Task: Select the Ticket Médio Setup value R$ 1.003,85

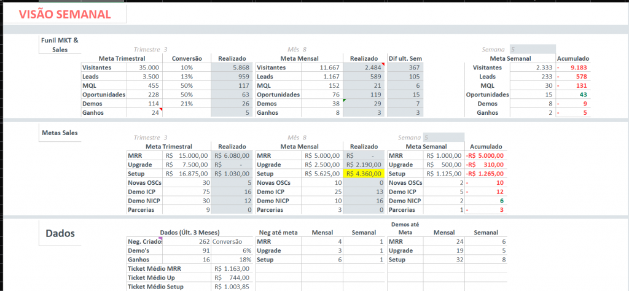Action: click(x=231, y=287)
